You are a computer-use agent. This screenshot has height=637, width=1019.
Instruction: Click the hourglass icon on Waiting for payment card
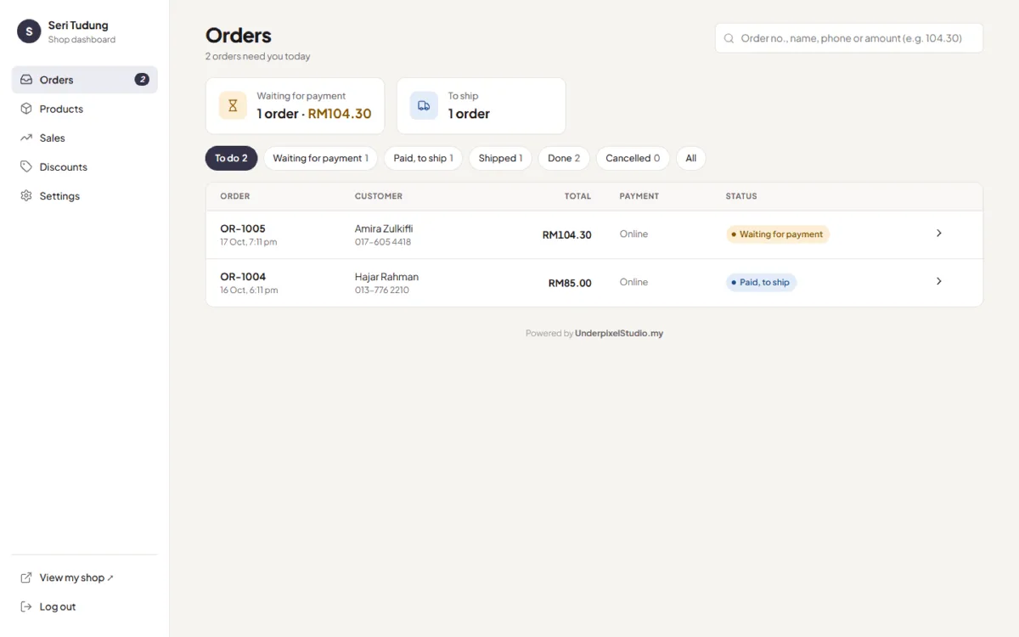[233, 105]
